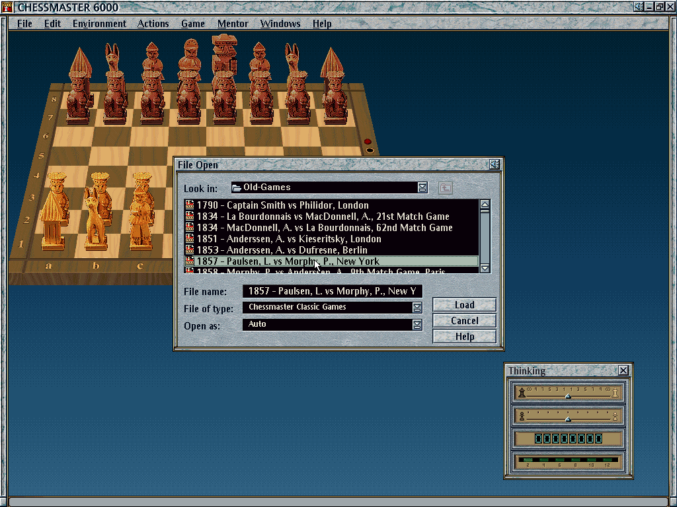677x507 pixels.
Task: Select the black pawn on e7
Action: click(225, 98)
